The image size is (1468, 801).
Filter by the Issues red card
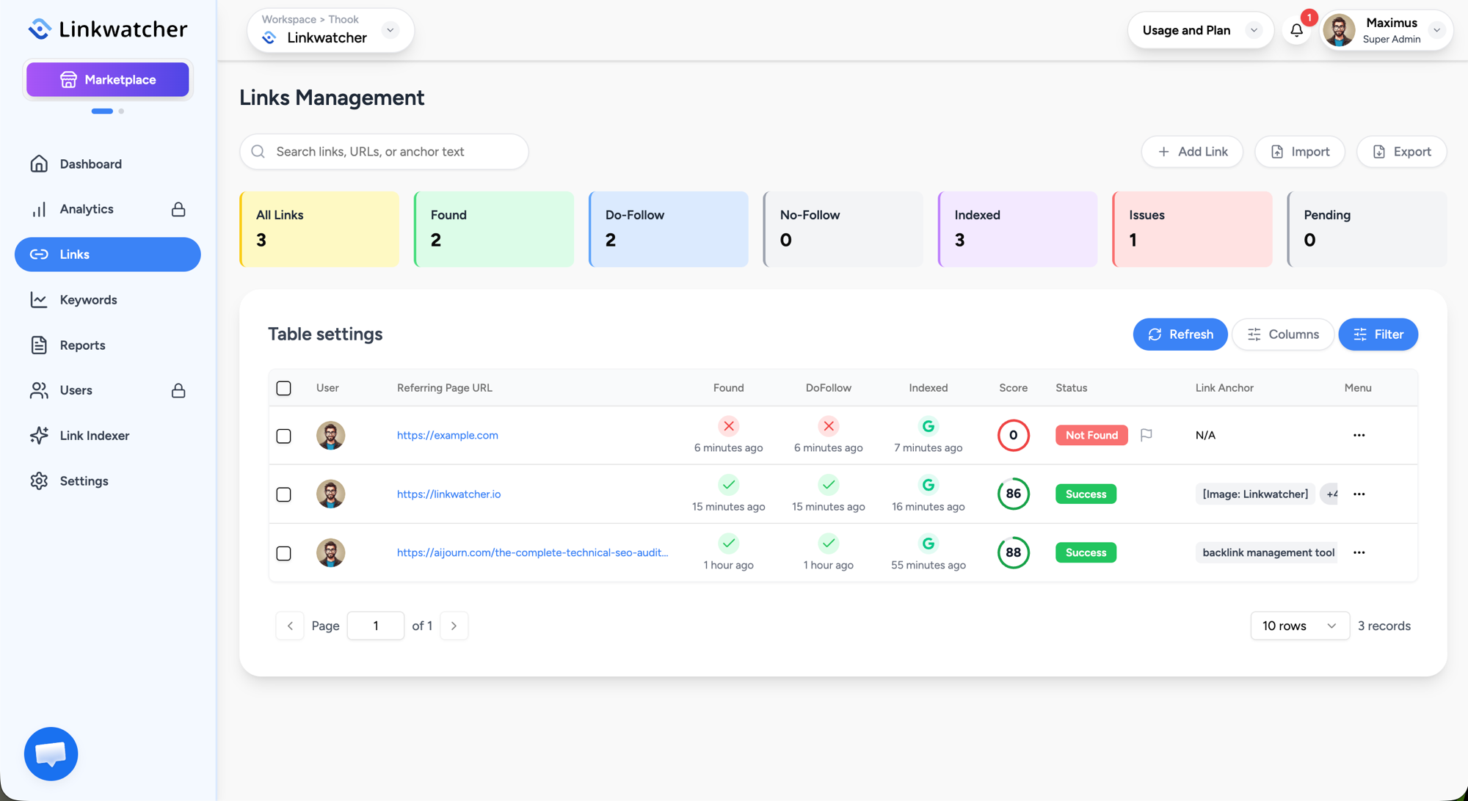click(x=1193, y=229)
